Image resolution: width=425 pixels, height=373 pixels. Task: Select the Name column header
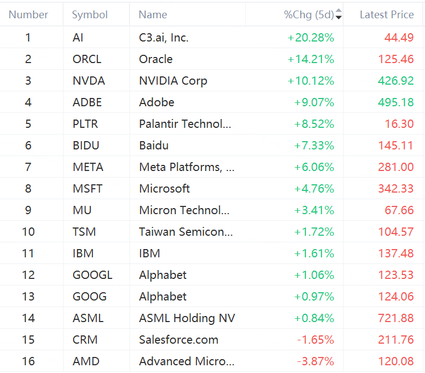(153, 14)
